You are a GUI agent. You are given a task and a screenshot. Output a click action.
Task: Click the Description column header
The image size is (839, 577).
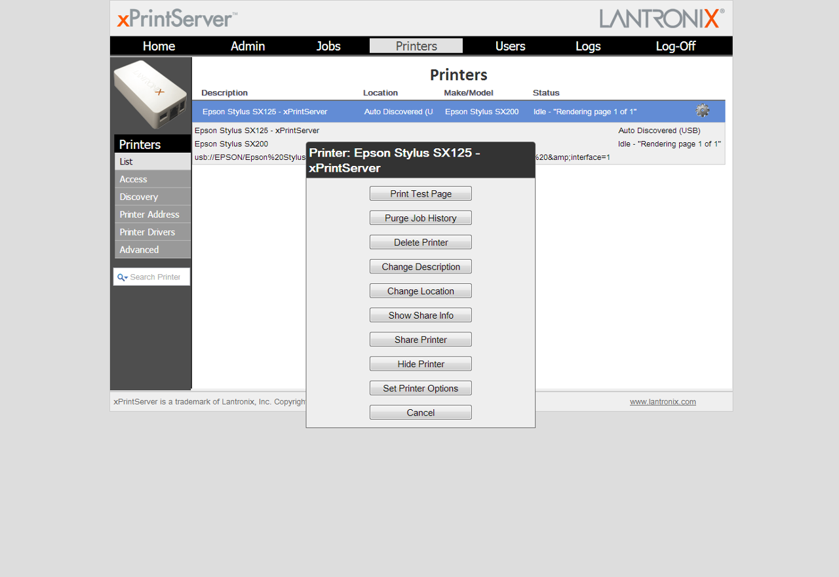click(x=224, y=93)
